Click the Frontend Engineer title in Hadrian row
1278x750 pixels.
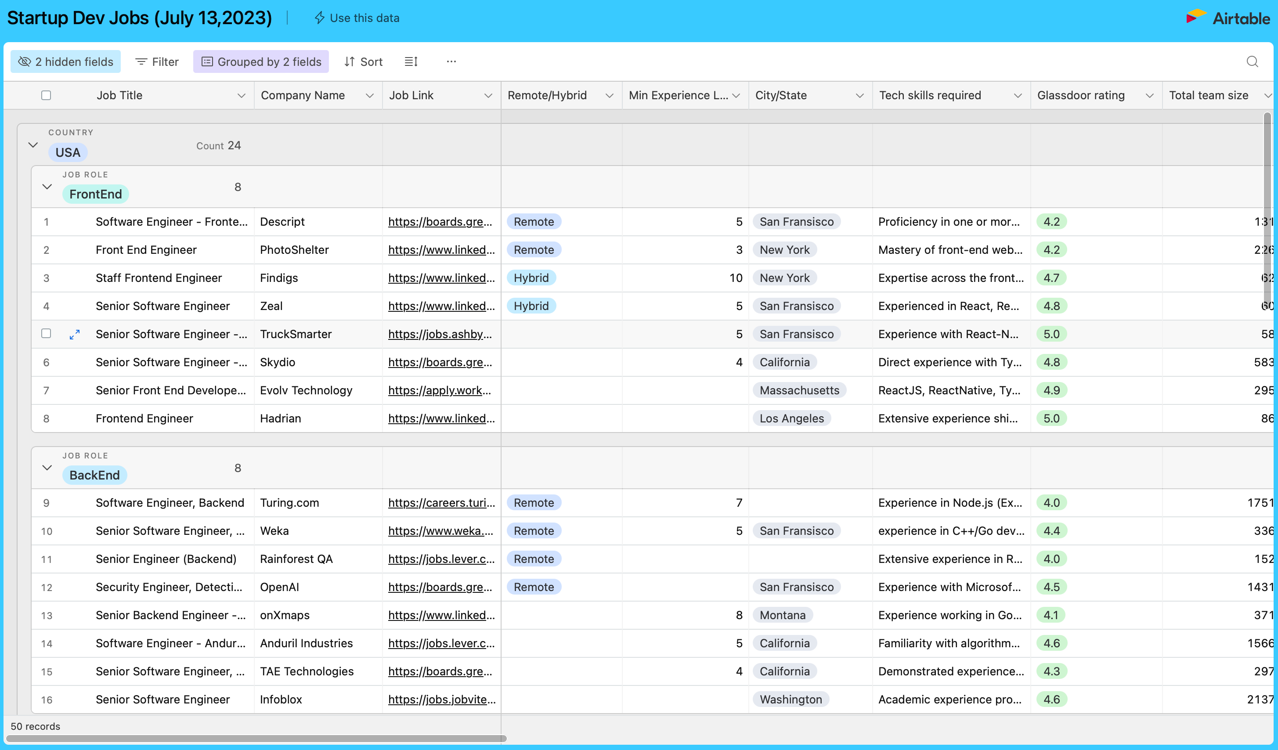tap(144, 418)
